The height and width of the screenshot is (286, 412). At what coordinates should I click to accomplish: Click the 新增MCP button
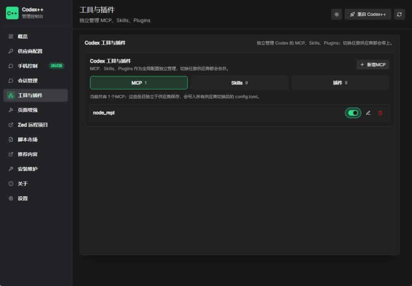tap(373, 65)
